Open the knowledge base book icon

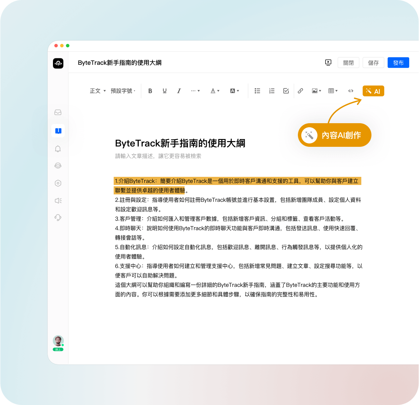click(x=58, y=131)
